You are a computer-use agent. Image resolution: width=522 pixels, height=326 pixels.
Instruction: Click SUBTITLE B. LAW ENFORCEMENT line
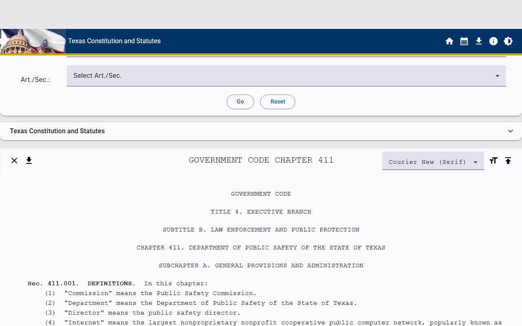tap(261, 230)
